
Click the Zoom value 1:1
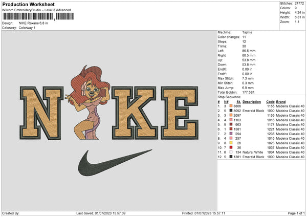[297, 22]
